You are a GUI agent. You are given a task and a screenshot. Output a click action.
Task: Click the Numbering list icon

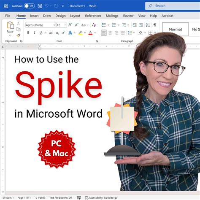[114, 25]
